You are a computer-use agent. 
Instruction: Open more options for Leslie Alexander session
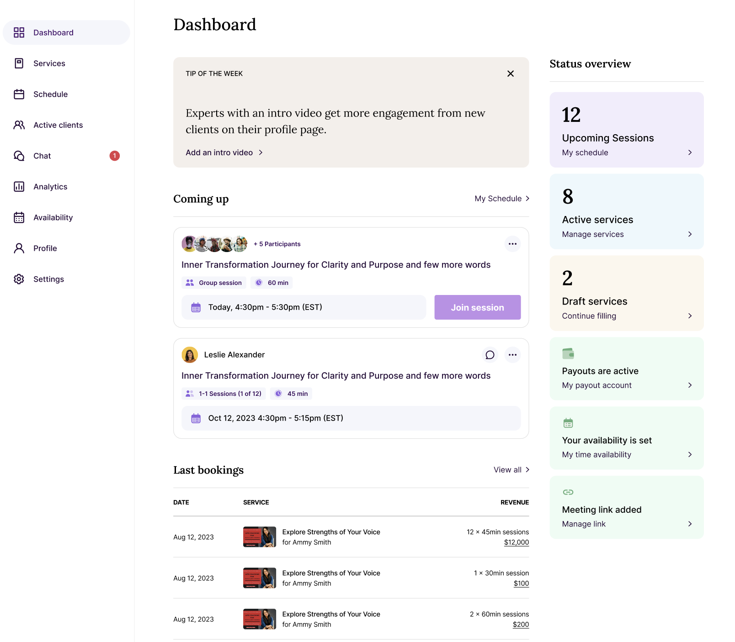pos(512,355)
